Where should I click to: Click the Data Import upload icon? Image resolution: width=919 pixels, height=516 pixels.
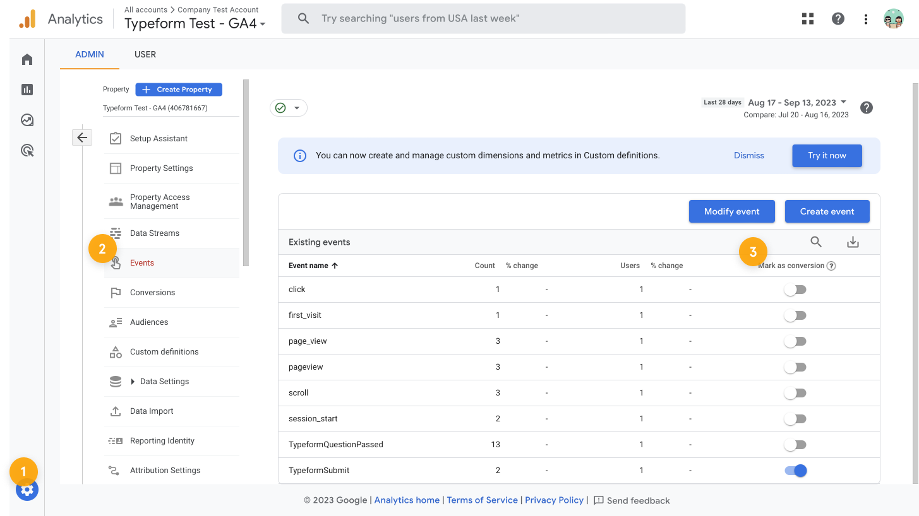116,411
